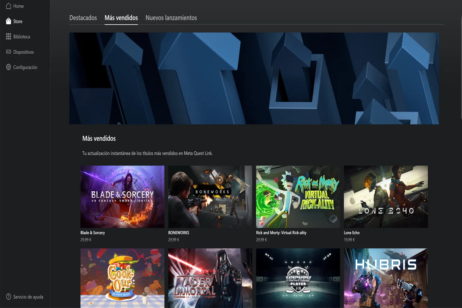Image resolution: width=462 pixels, height=308 pixels.
Task: Click Rick and Morty: Virtual Rick-ality title
Action: click(281, 233)
